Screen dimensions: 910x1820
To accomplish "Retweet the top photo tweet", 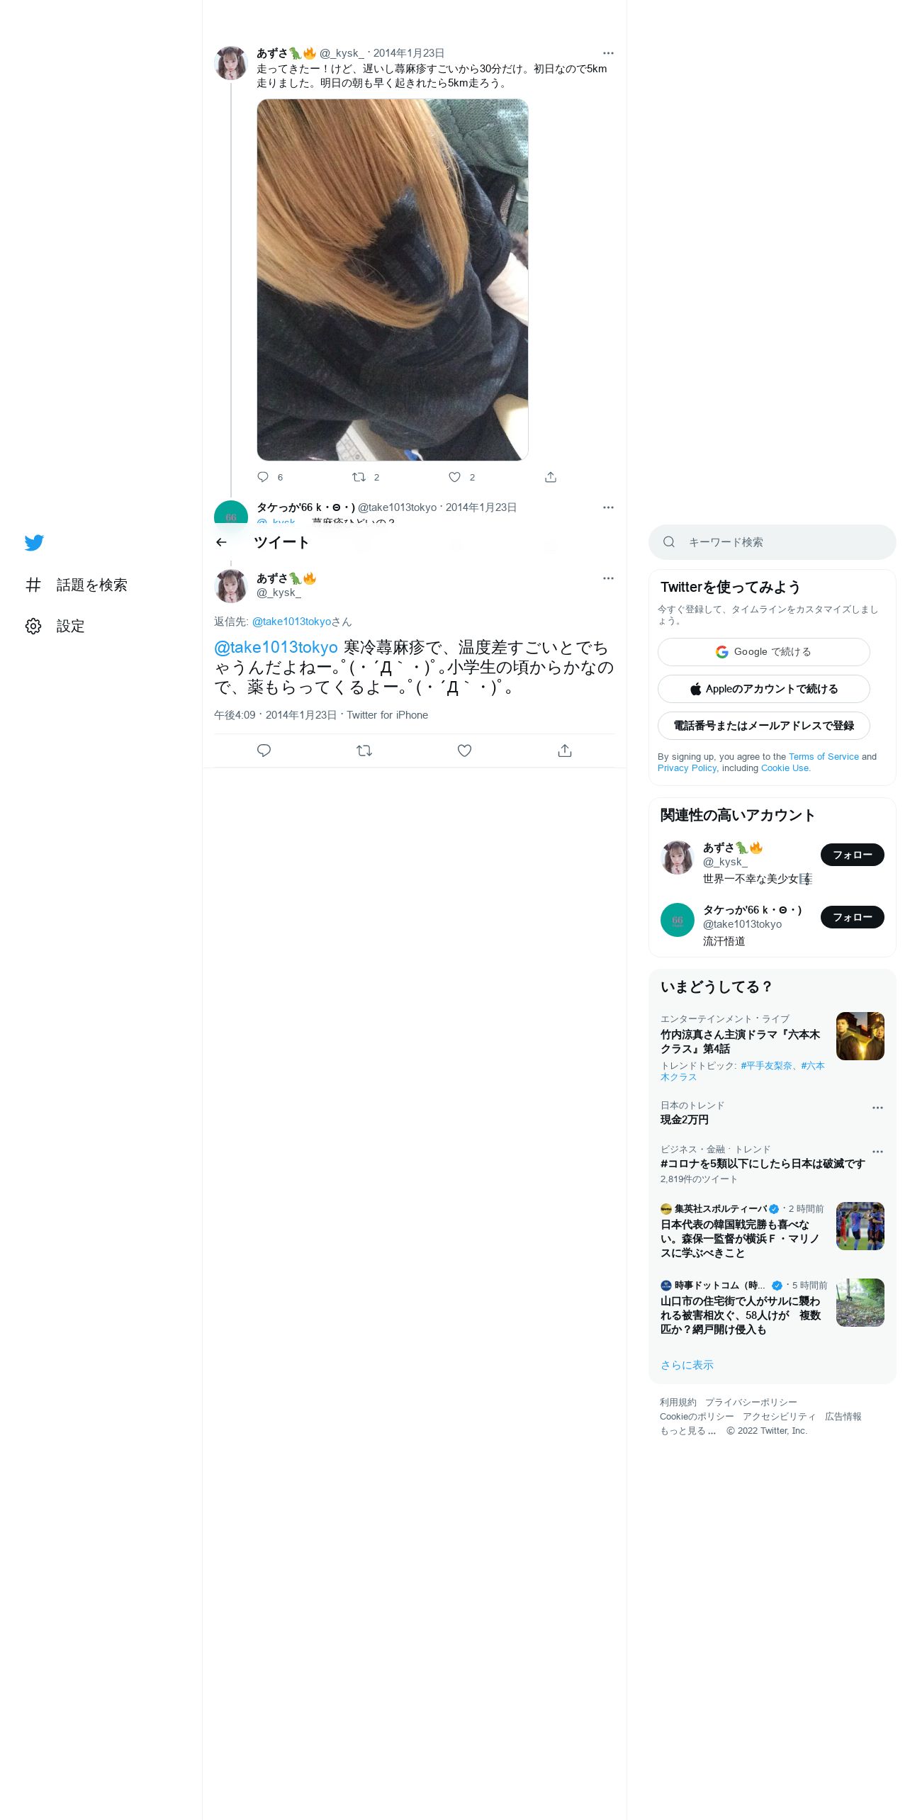I will click(x=359, y=477).
